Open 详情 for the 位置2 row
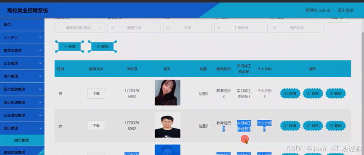The height and width of the screenshot is (155, 364). tap(290, 126)
